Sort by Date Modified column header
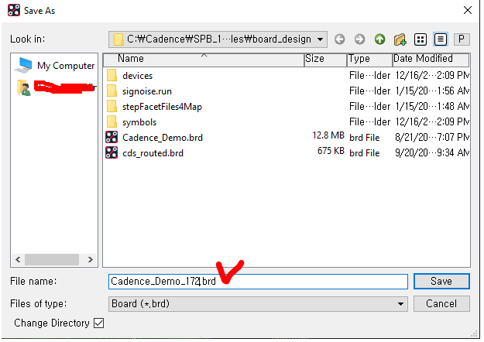This screenshot has height=342, width=484. coord(431,60)
